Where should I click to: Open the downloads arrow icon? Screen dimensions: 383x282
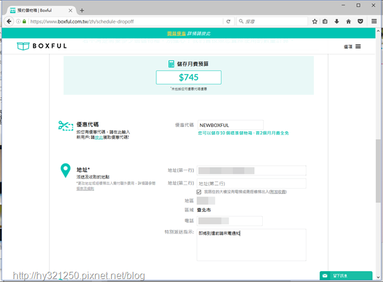[336, 22]
